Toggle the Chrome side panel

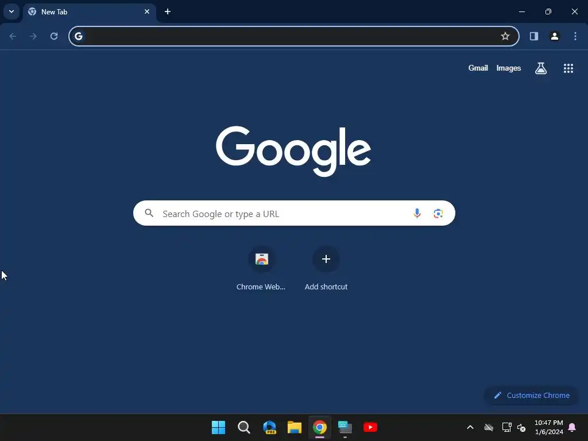pos(534,36)
